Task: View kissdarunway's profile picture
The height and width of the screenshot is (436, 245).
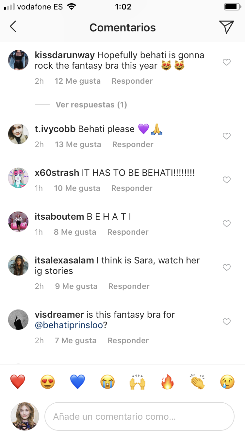Action: tap(18, 60)
